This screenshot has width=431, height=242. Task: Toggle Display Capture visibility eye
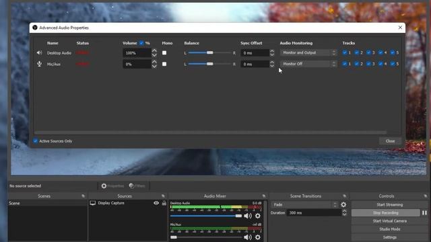[x=156, y=203]
